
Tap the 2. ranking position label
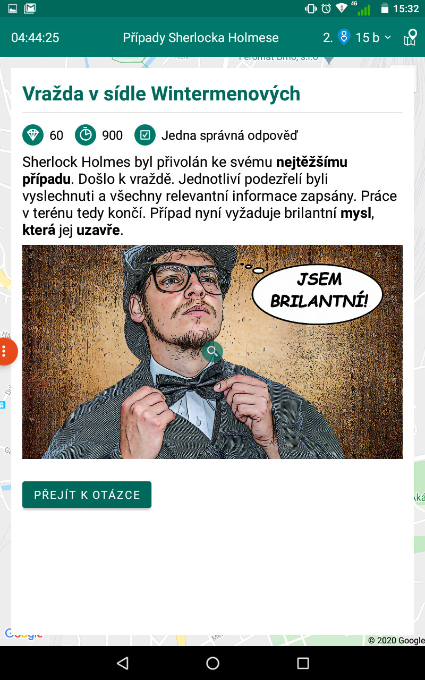click(x=328, y=38)
